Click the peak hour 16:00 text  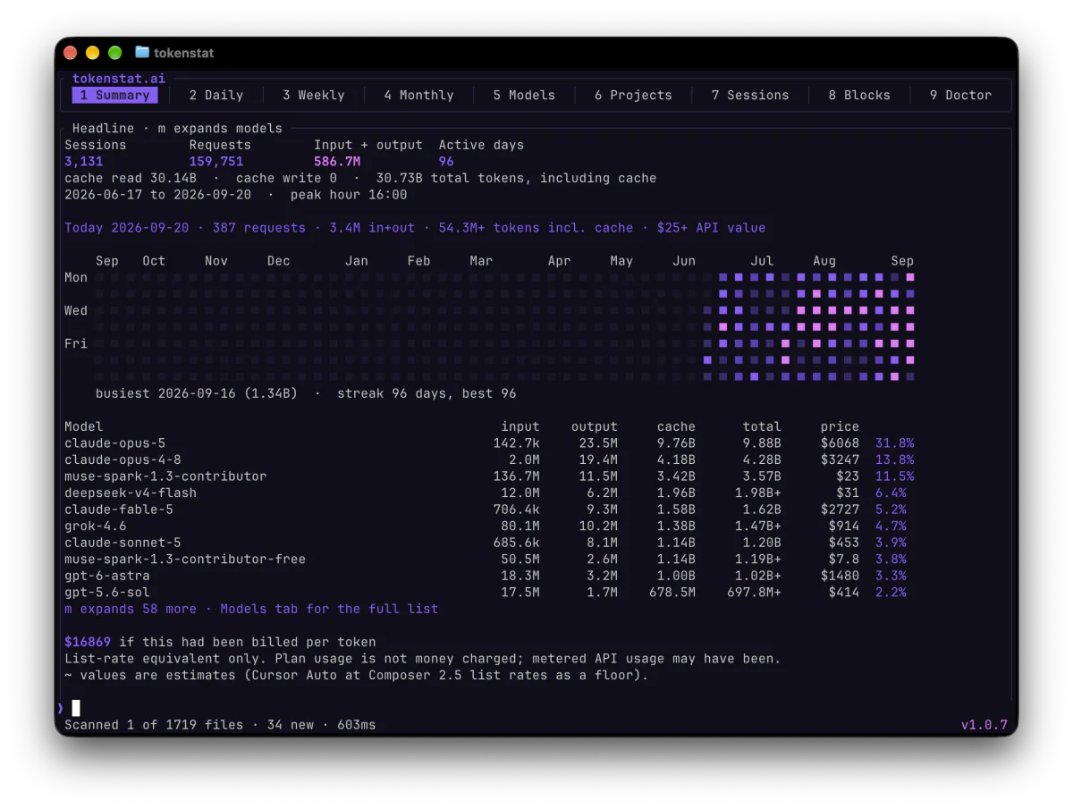click(349, 195)
